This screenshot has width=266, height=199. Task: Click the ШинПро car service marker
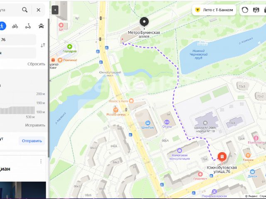pyautogui.click(x=148, y=123)
